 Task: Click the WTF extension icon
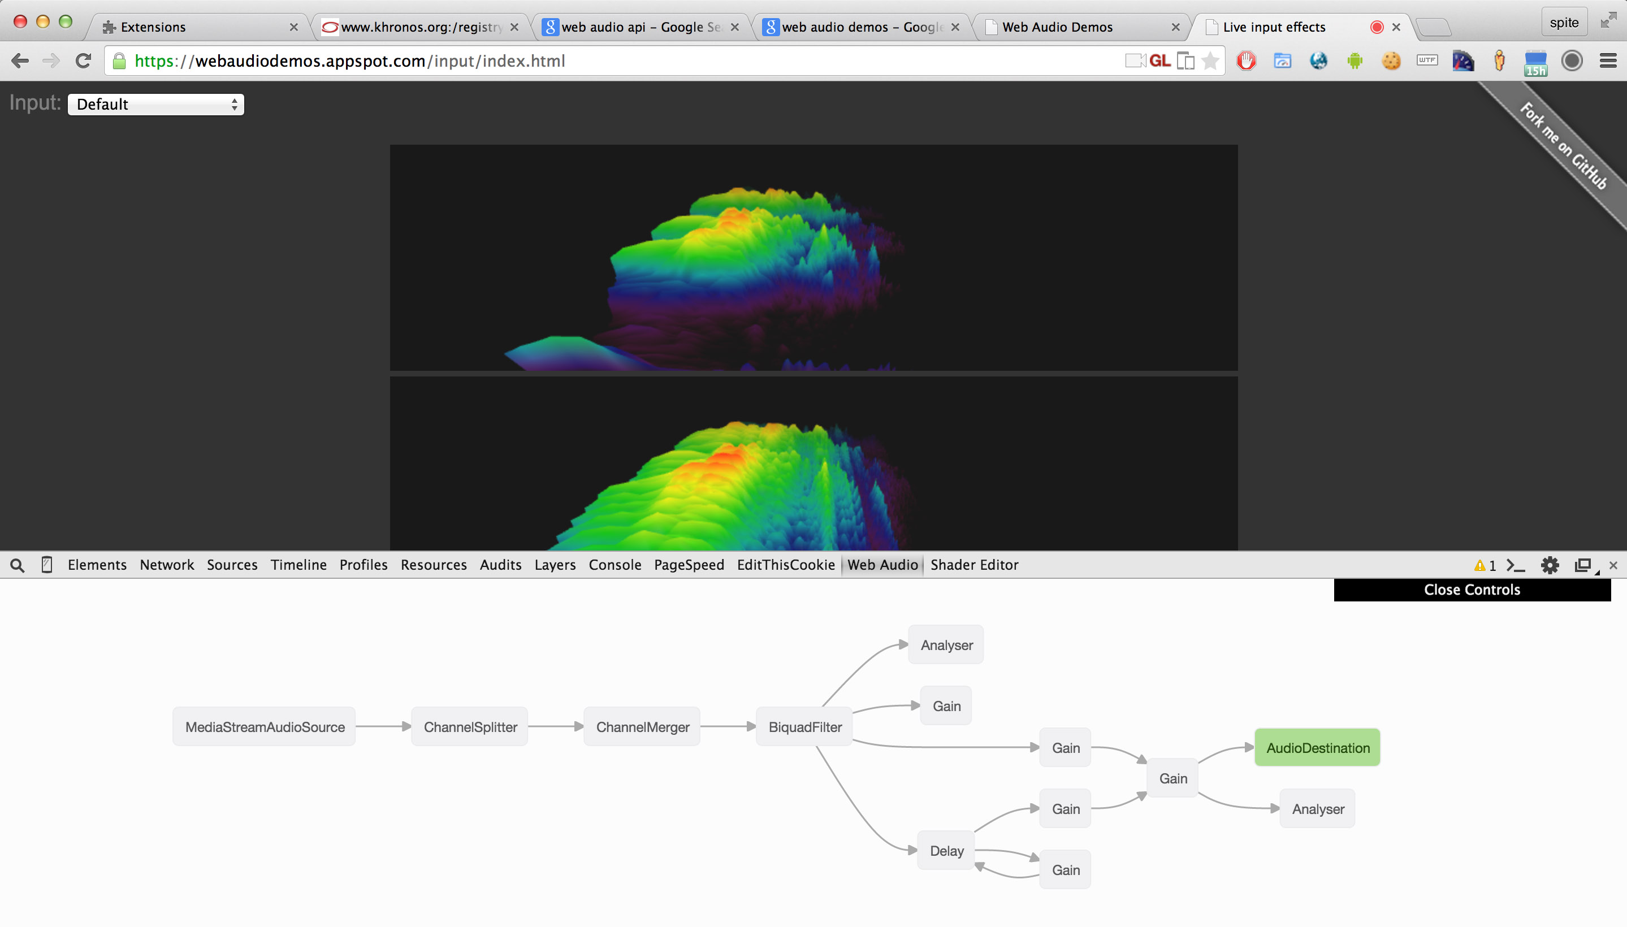click(1426, 60)
